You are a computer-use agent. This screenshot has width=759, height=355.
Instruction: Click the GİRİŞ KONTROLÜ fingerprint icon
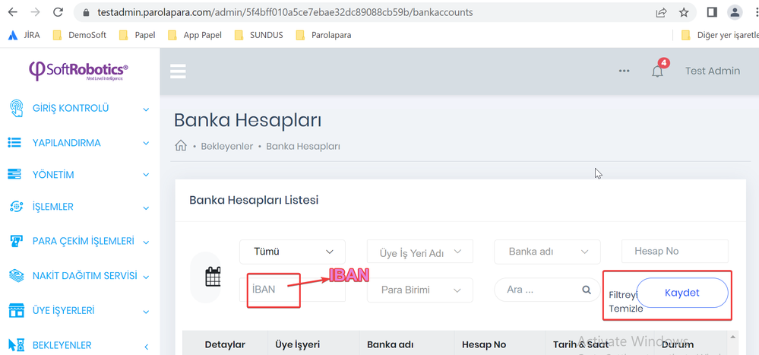(x=16, y=108)
